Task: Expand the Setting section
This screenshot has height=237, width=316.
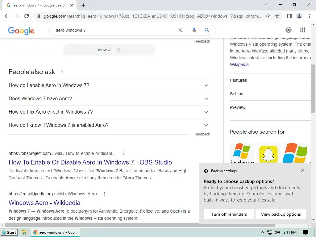Action: pyautogui.click(x=270, y=94)
